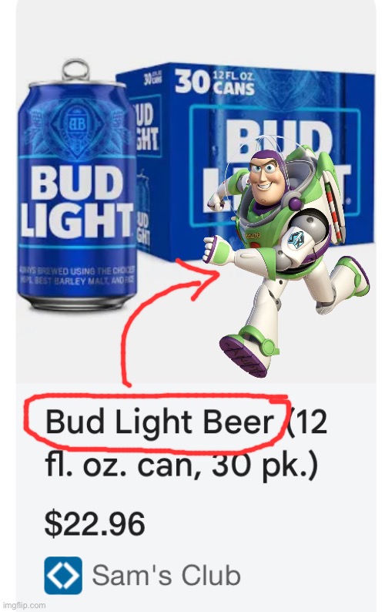Click the small 30 CANS label on box corner
The height and width of the screenshot is (612, 385).
[x=153, y=77]
